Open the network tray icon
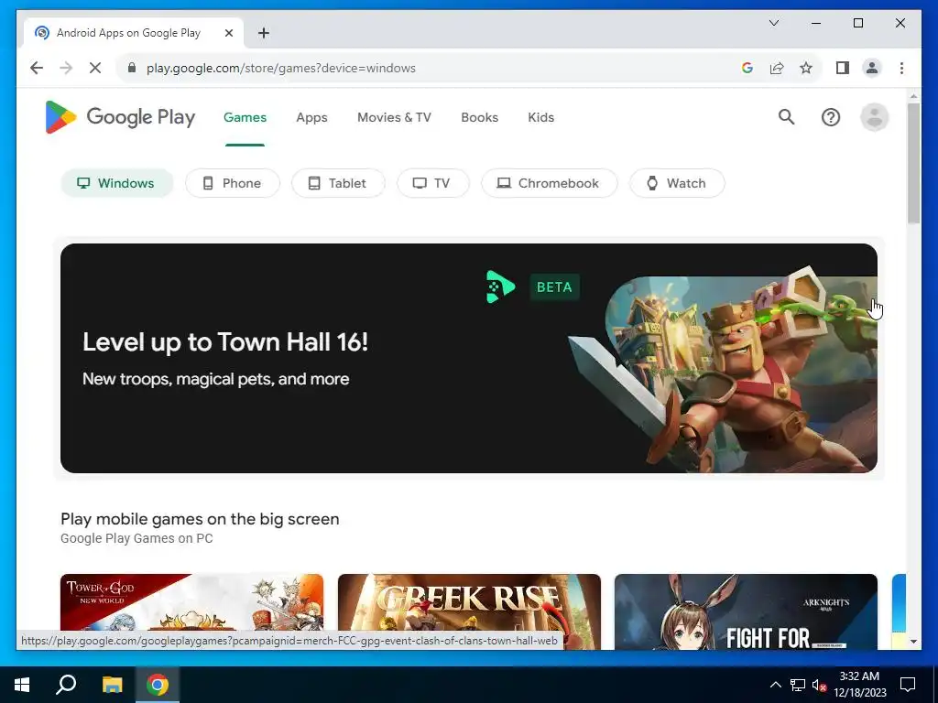The width and height of the screenshot is (938, 703). (x=798, y=685)
